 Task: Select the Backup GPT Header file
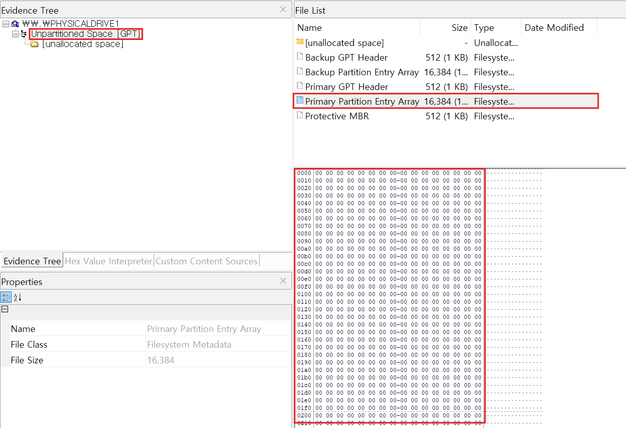tap(347, 58)
